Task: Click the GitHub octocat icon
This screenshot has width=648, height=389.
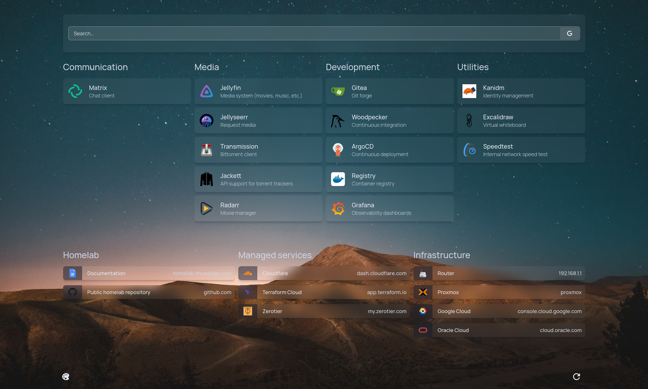Action: point(73,292)
